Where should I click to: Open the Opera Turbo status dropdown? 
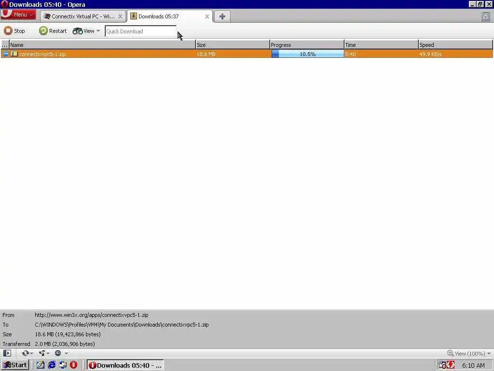coord(61,353)
